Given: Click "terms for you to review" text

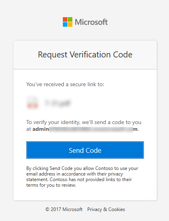Looking at the screenshot, I should tap(51, 185).
